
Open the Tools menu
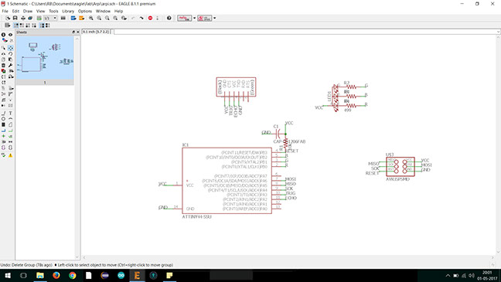(x=53, y=11)
